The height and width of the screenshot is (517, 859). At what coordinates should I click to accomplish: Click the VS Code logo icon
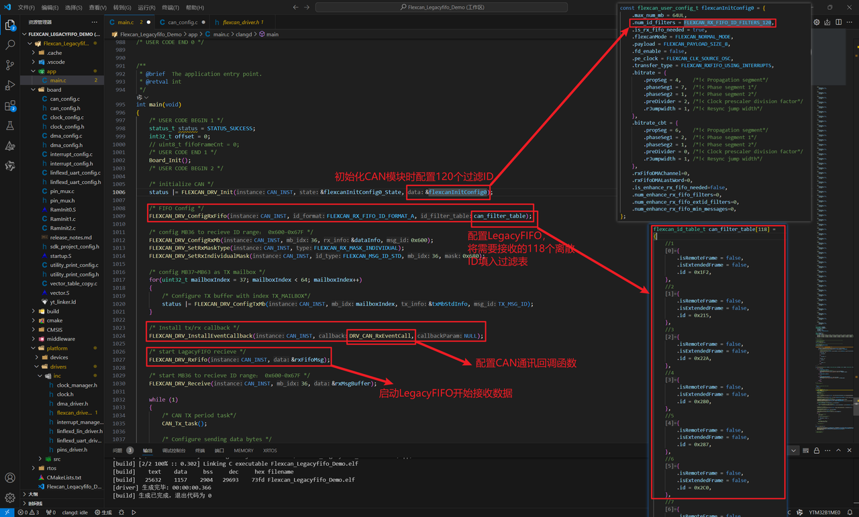[x=7, y=7]
